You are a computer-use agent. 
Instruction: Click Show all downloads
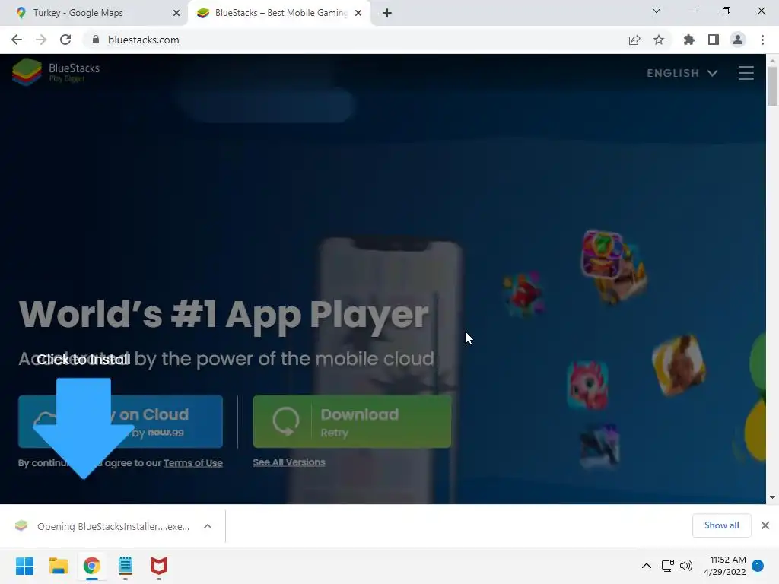(721, 525)
